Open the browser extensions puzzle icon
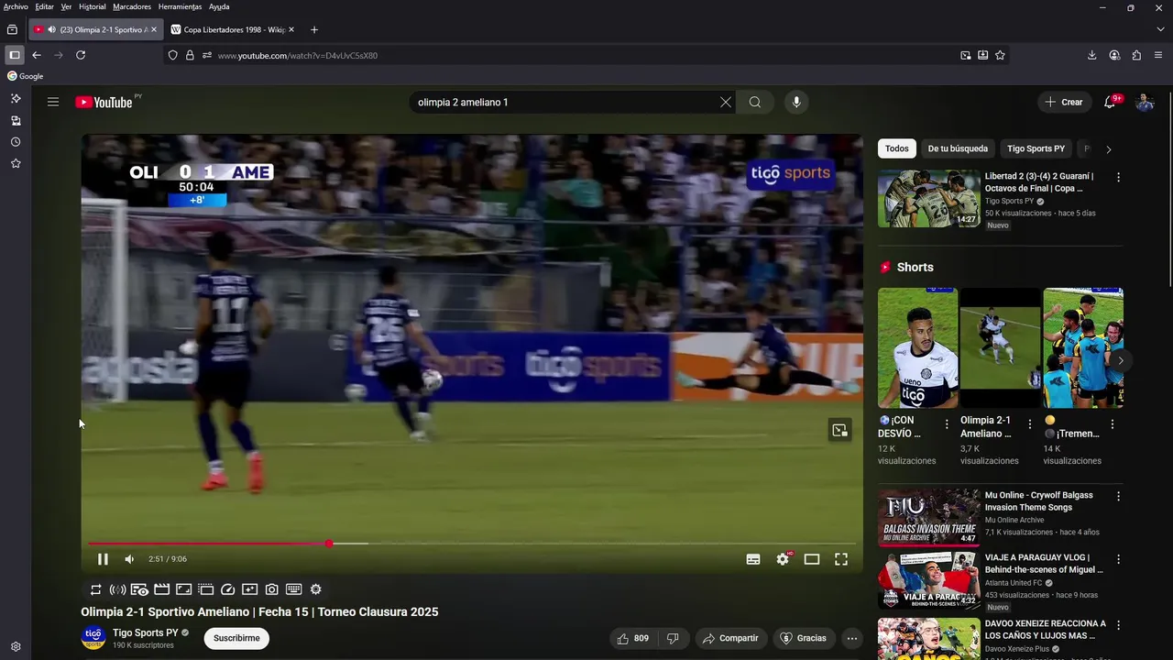This screenshot has width=1173, height=660. (1136, 55)
